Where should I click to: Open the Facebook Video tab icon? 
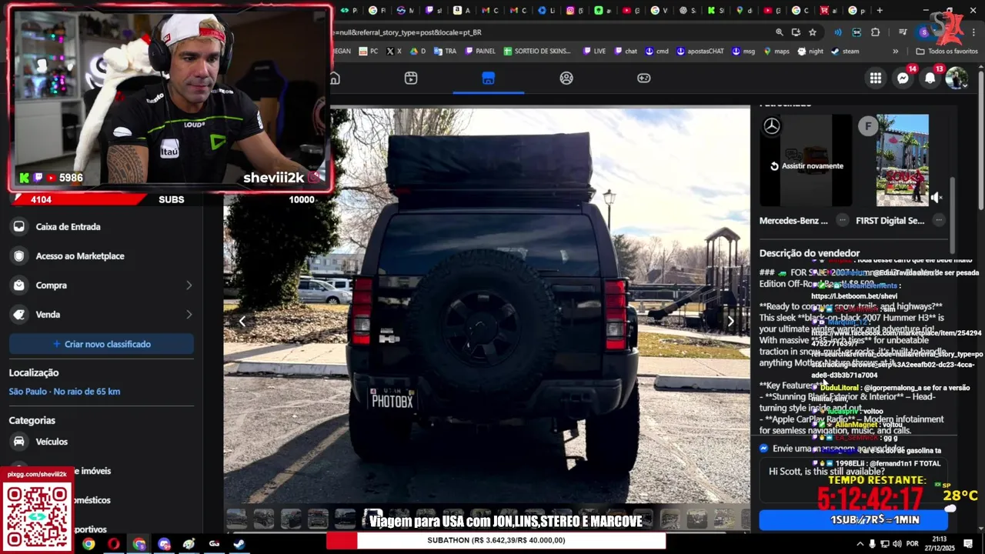tap(411, 78)
